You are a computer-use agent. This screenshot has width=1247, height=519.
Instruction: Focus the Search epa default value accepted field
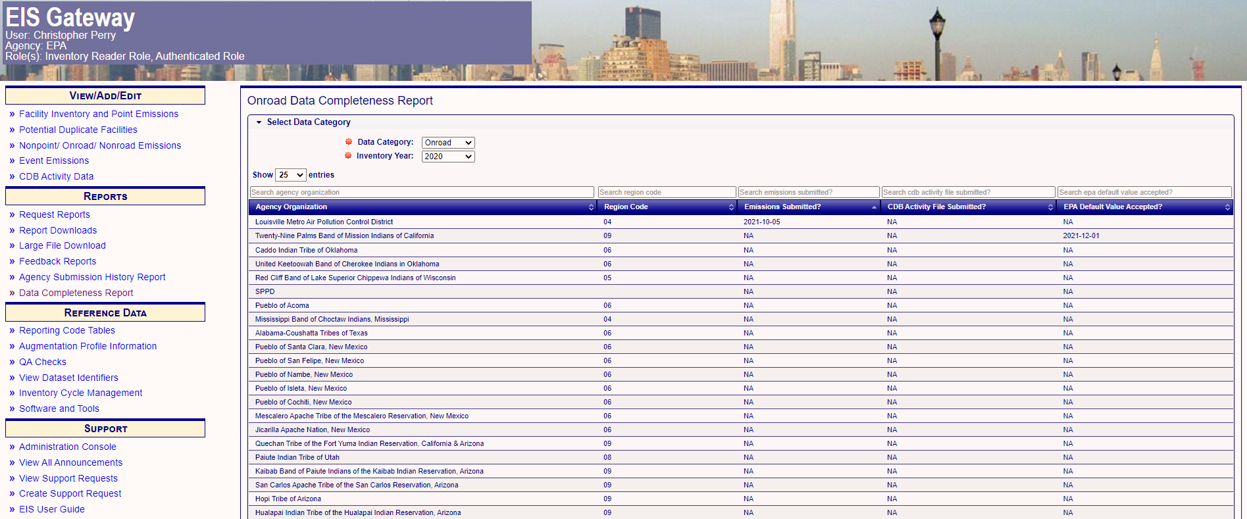pyautogui.click(x=1144, y=192)
